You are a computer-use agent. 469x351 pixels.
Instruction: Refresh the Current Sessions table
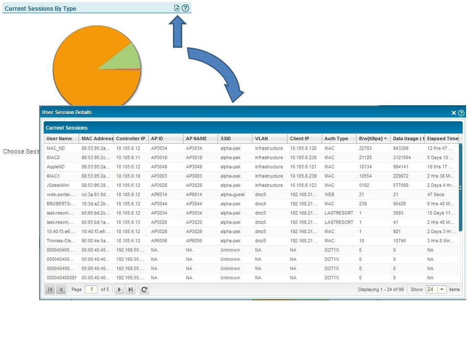pos(144,290)
